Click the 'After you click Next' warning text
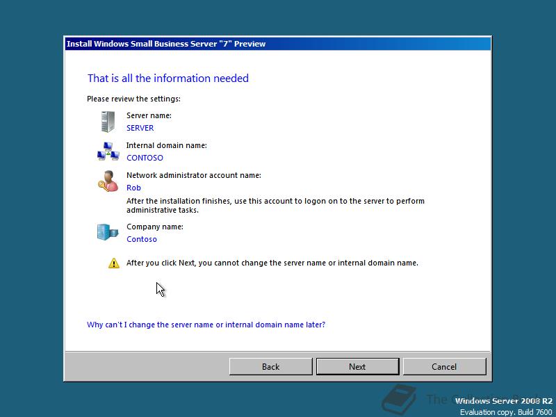 tap(272, 263)
